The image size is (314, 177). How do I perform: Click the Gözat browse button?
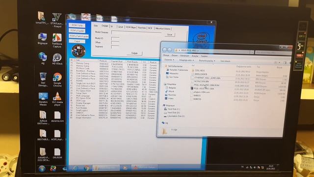170,34
